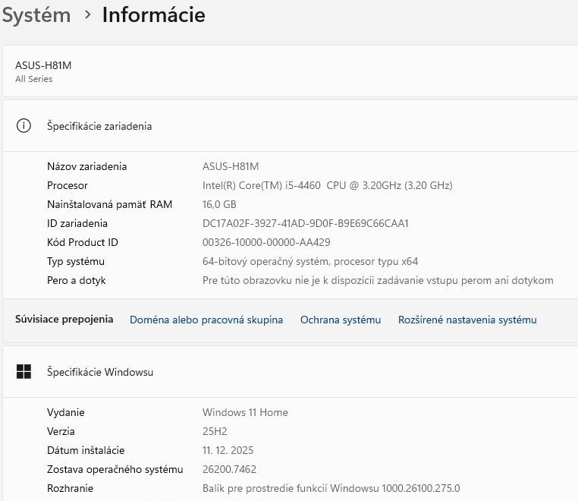Open Rozšírené nastavenia systému link

467,320
